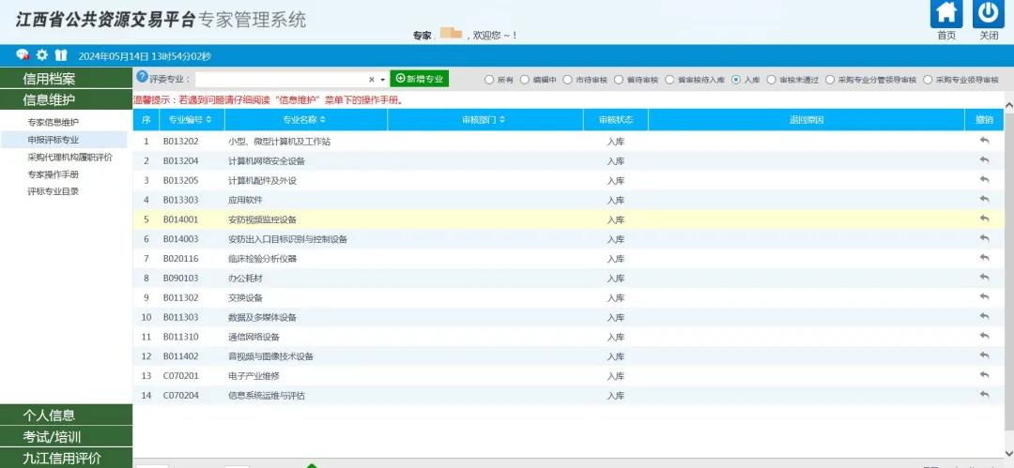
Task: Click undo arrow for 安防视频监控设备 row
Action: click(x=984, y=219)
